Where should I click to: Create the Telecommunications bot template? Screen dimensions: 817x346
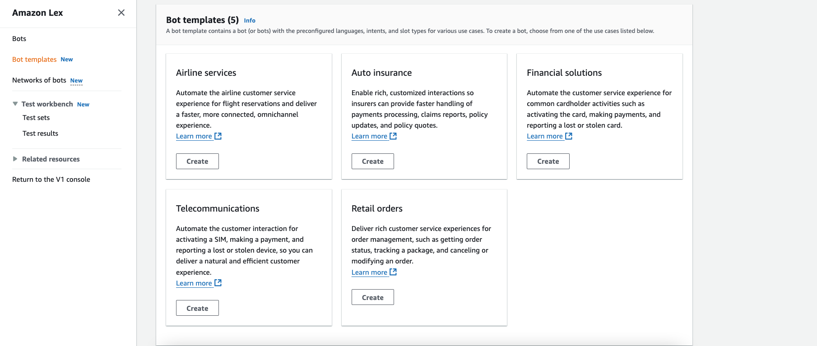(x=197, y=308)
